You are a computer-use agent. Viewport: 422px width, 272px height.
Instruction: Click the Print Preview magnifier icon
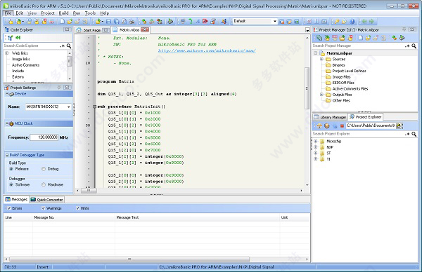124,21
